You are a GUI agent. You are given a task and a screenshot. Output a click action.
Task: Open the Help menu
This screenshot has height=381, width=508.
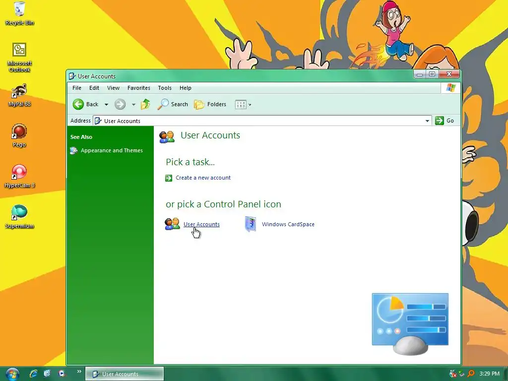coord(186,88)
